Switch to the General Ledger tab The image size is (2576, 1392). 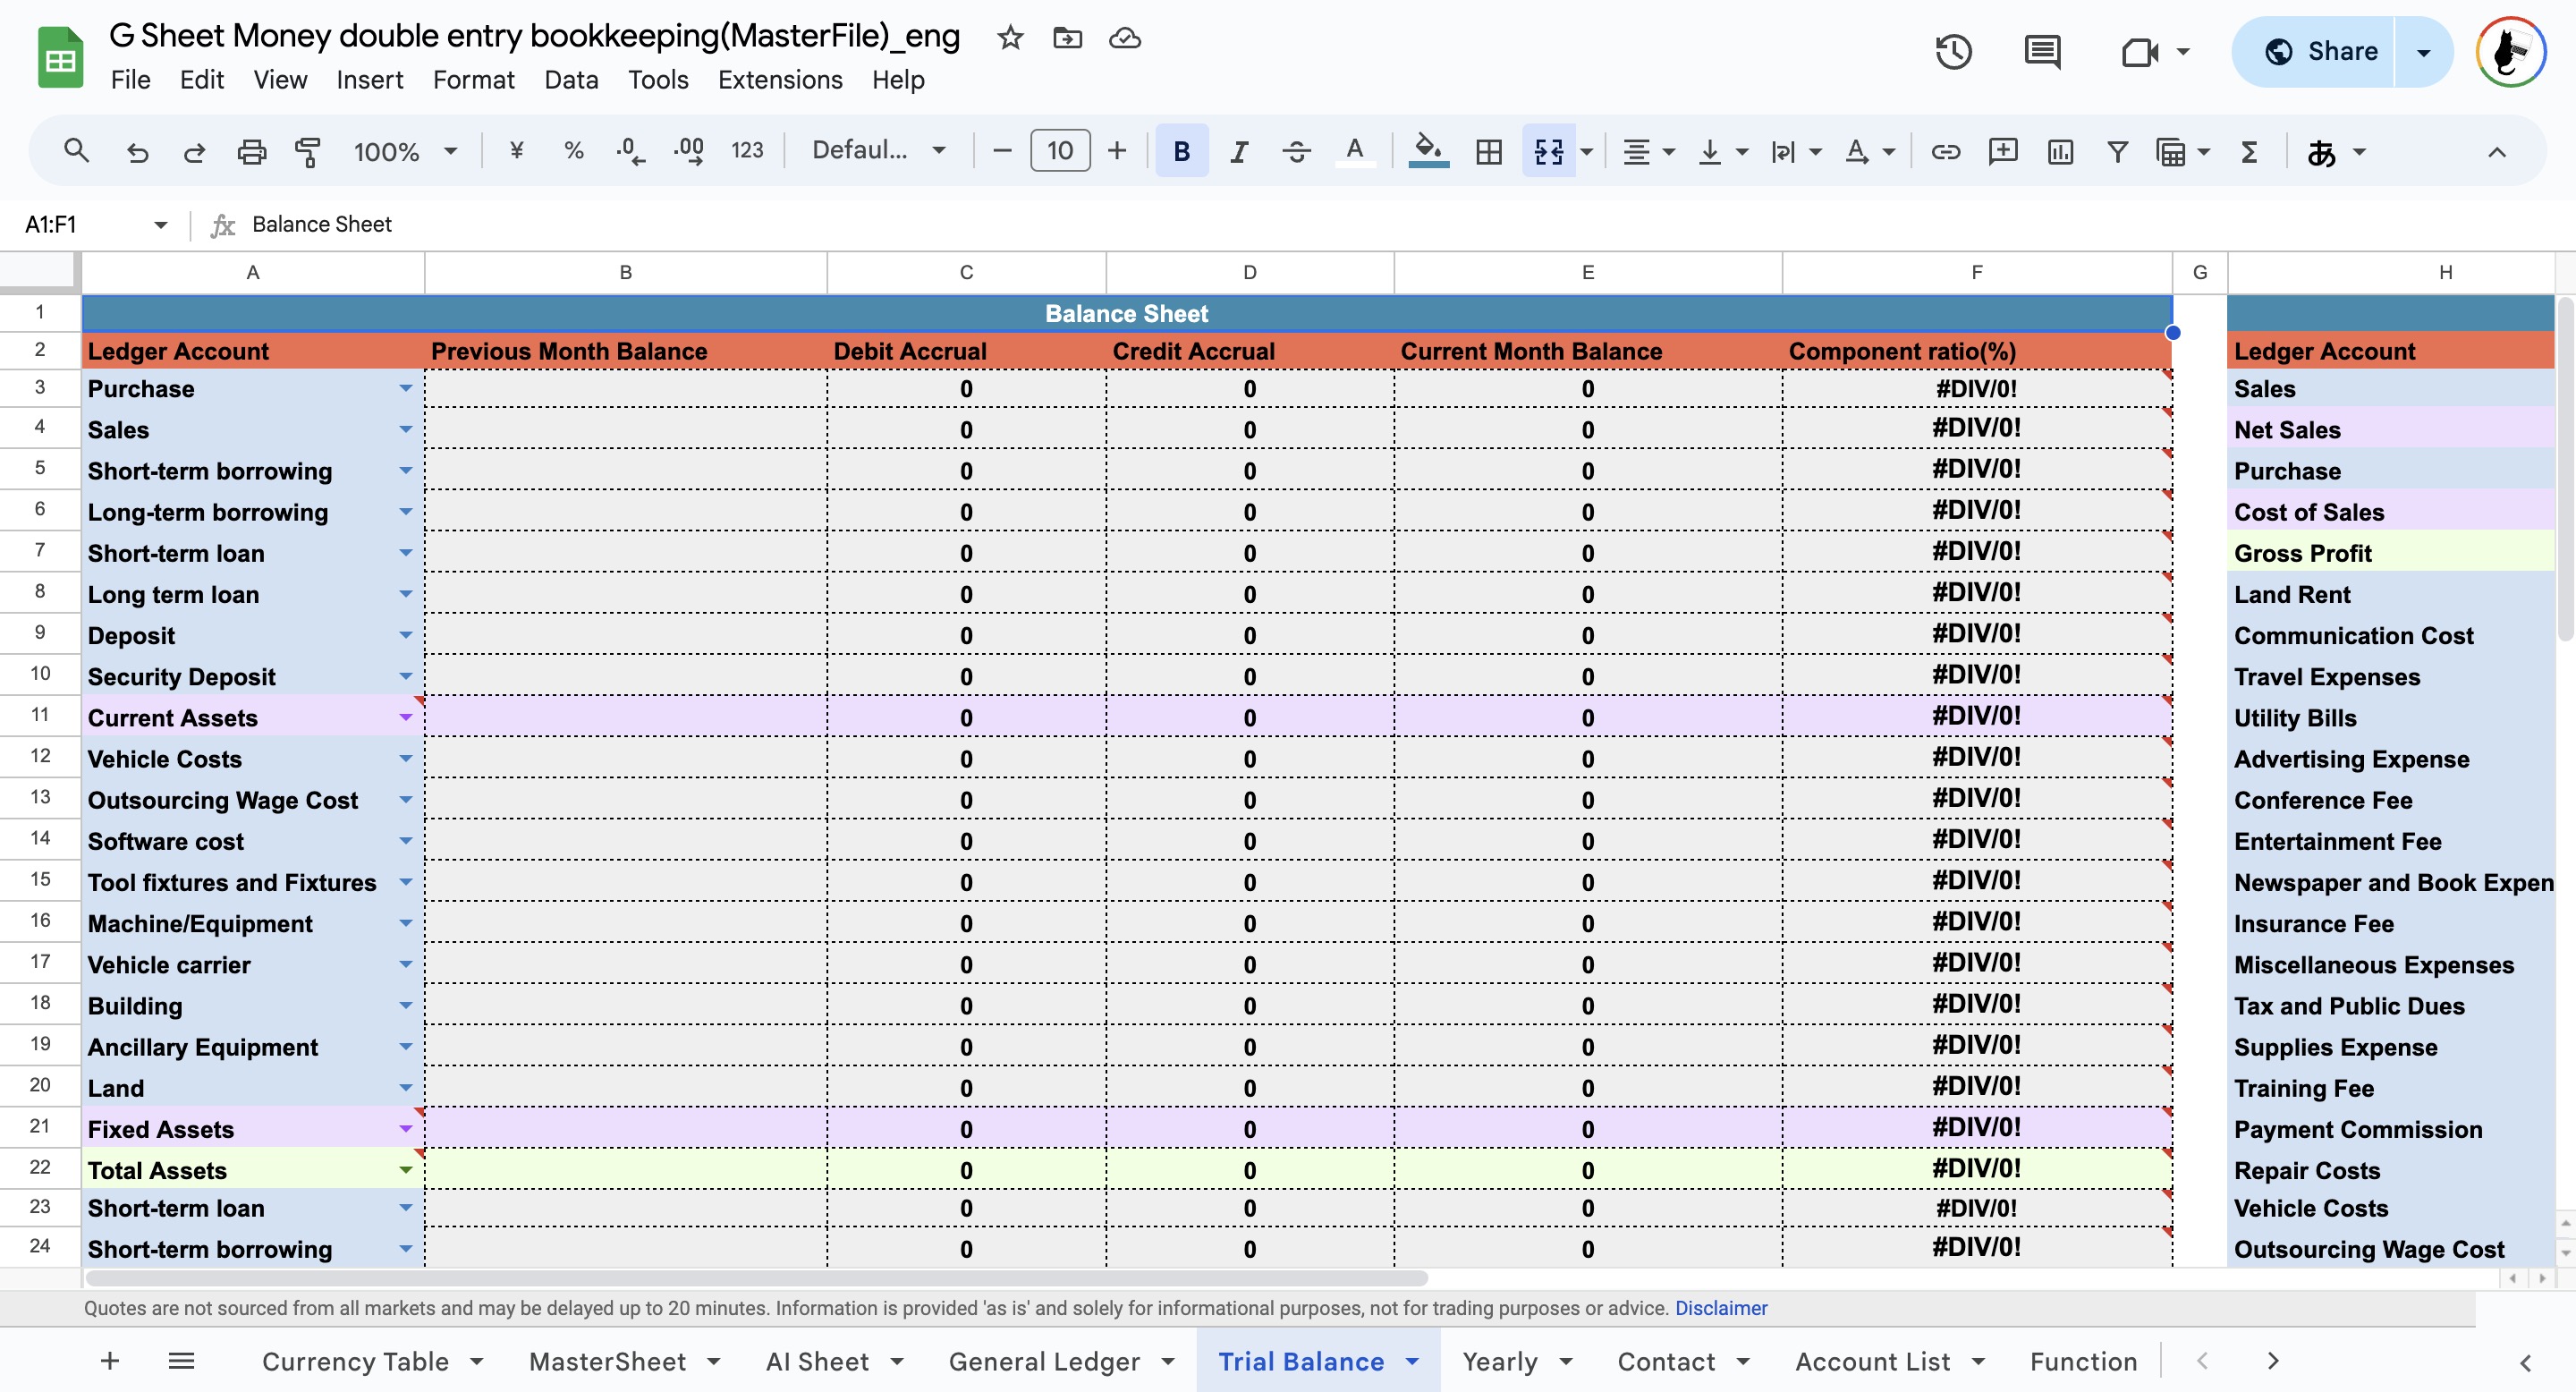coord(1044,1362)
